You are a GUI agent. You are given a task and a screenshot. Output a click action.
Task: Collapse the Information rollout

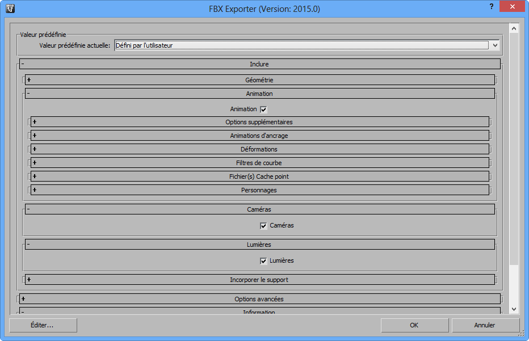point(260,311)
